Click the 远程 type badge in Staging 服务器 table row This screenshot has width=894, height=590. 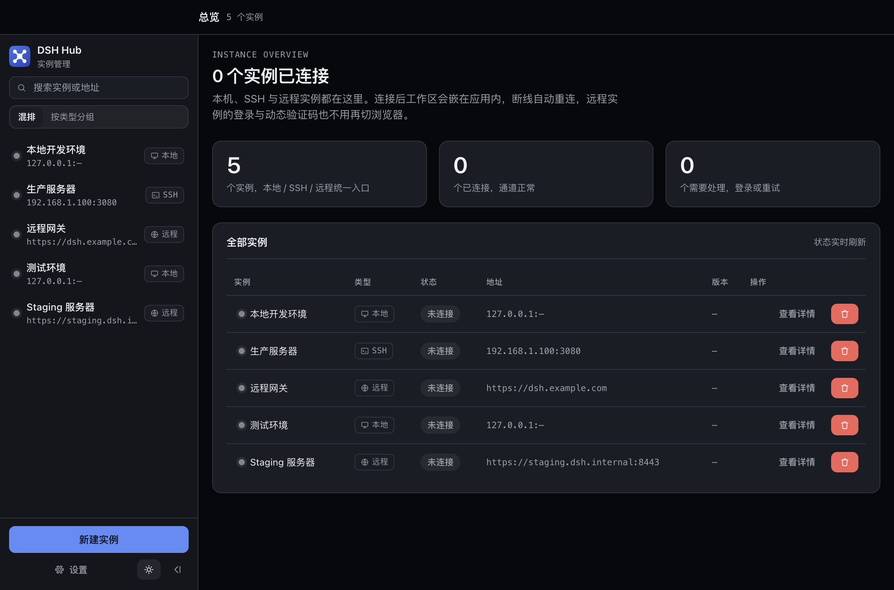pyautogui.click(x=374, y=462)
